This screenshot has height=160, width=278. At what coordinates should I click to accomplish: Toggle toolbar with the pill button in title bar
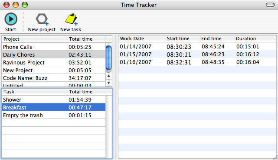tap(270, 5)
